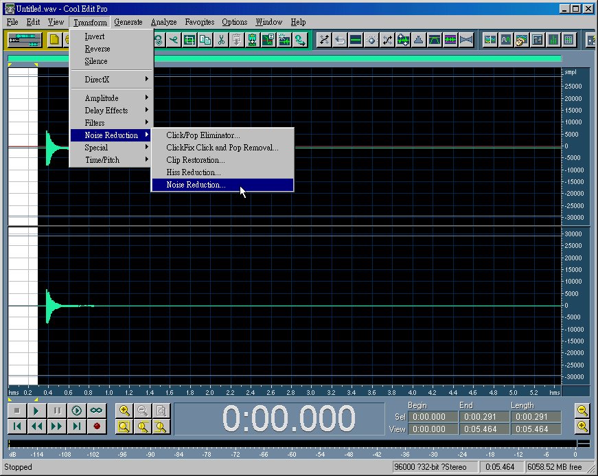Image resolution: width=598 pixels, height=476 pixels.
Task: Click the grid icon in the right toolbar
Action: click(x=568, y=40)
